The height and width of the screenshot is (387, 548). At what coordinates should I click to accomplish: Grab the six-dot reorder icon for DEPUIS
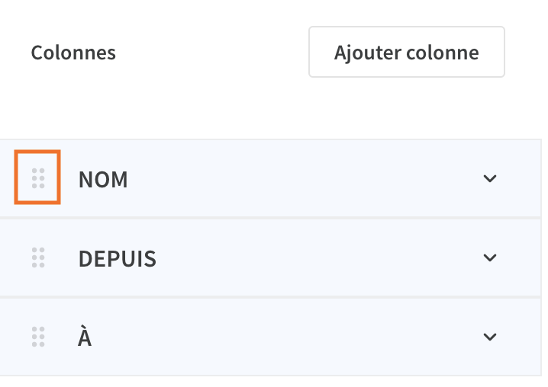point(38,257)
